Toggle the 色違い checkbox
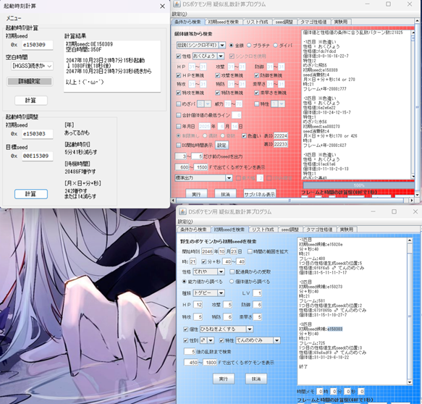 tap(244, 136)
